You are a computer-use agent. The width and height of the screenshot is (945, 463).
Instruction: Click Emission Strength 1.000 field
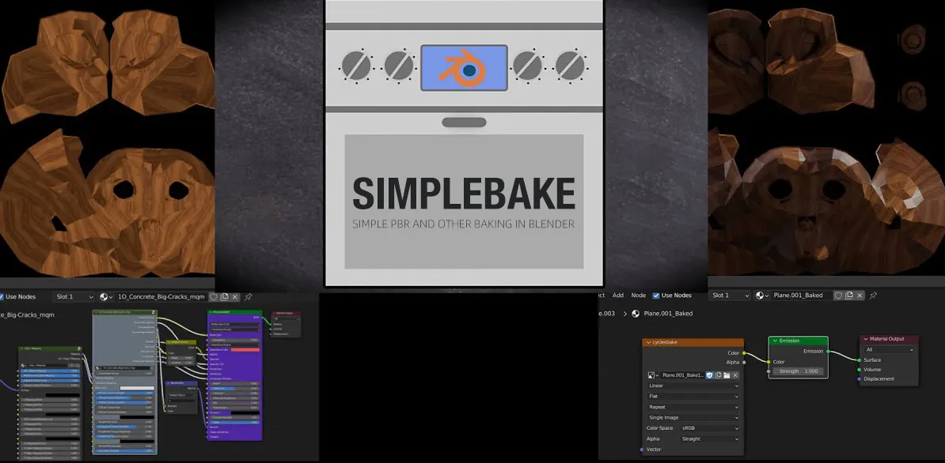(x=799, y=371)
